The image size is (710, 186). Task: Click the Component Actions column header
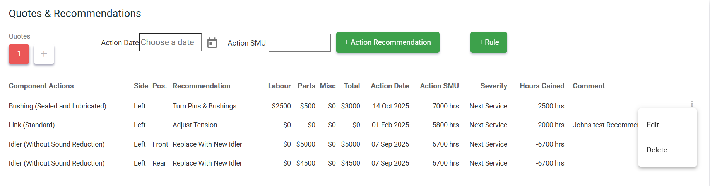click(x=41, y=86)
